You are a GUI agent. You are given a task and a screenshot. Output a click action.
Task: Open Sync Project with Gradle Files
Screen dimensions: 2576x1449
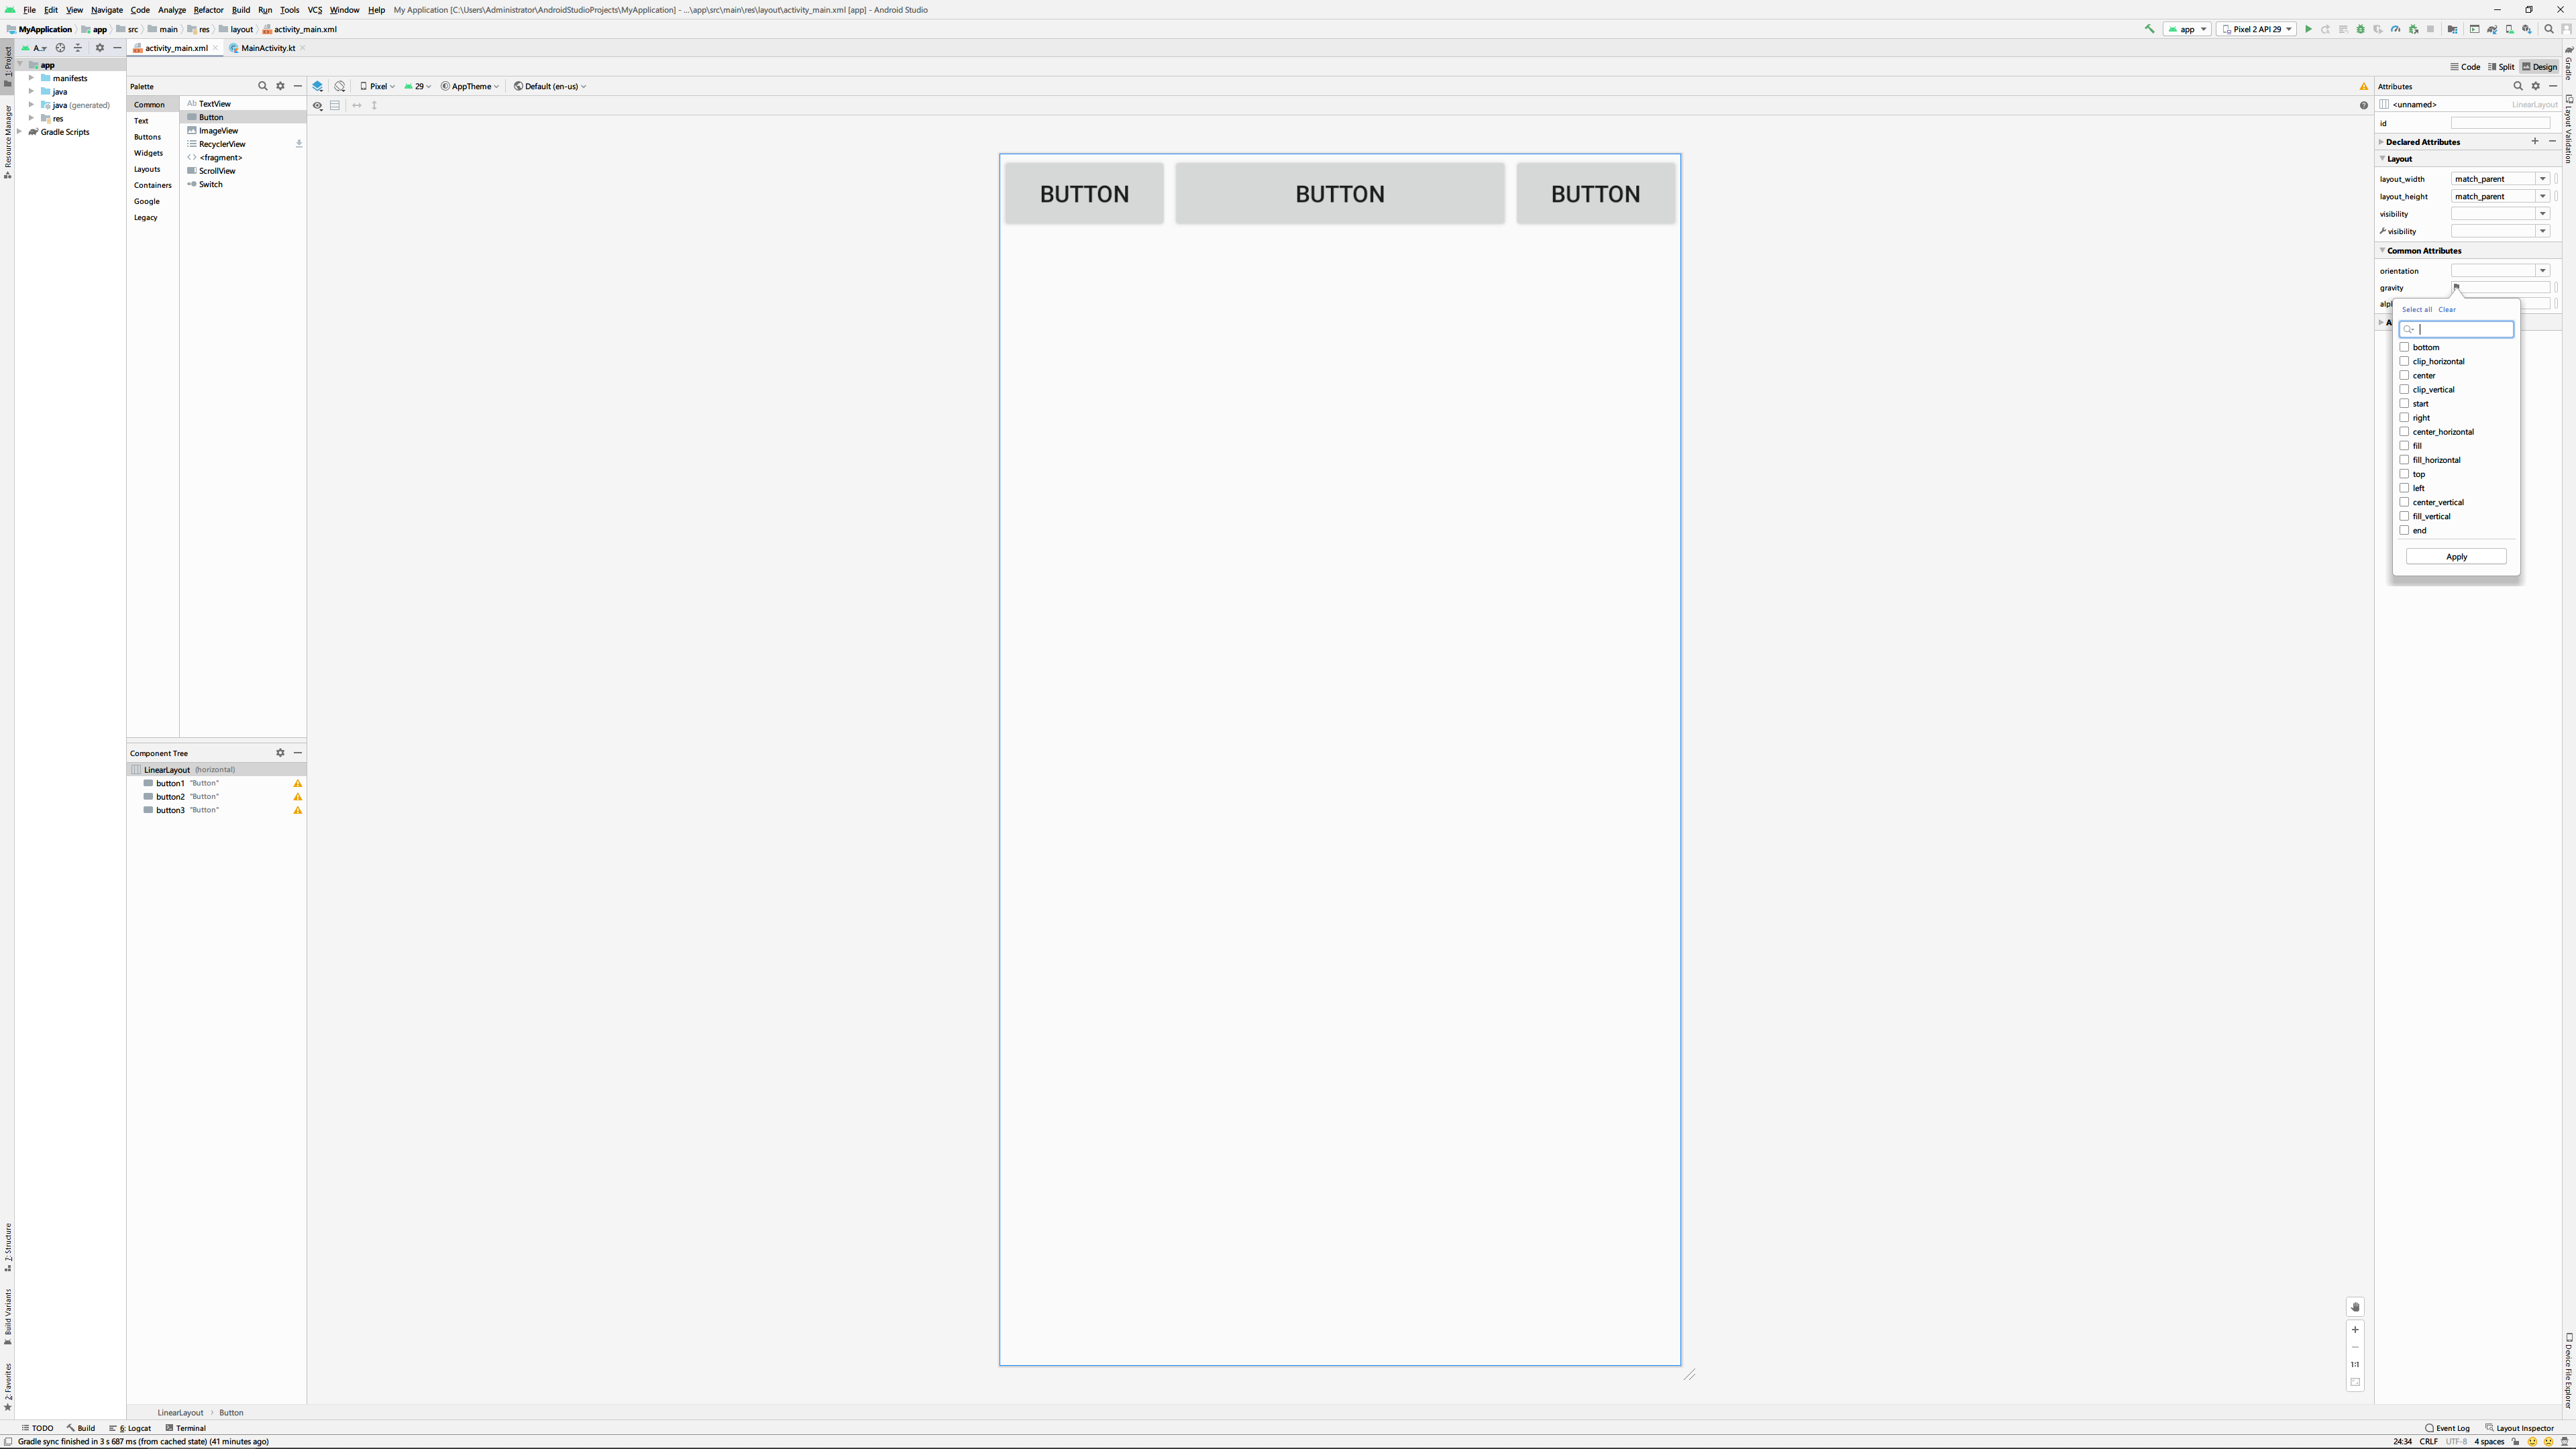[x=2492, y=29]
